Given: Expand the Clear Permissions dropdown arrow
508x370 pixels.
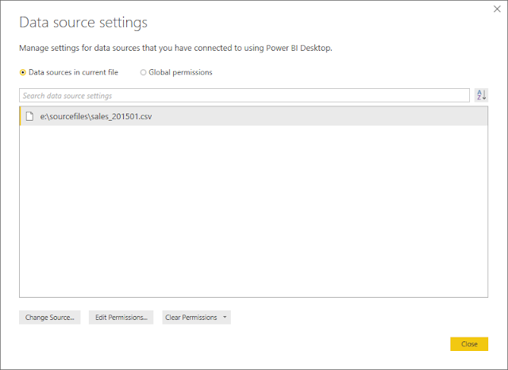Looking at the screenshot, I should (225, 317).
